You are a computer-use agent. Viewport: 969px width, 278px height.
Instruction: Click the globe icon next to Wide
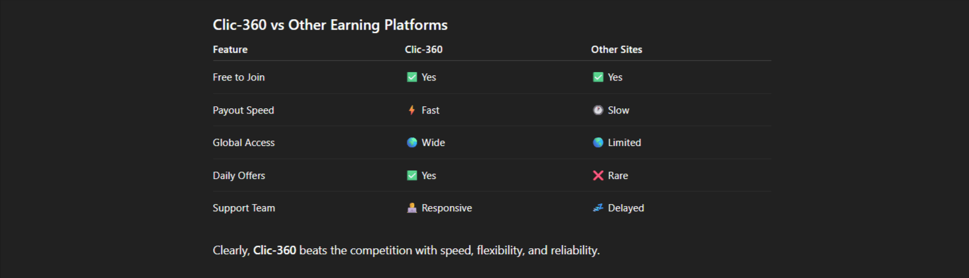click(411, 143)
